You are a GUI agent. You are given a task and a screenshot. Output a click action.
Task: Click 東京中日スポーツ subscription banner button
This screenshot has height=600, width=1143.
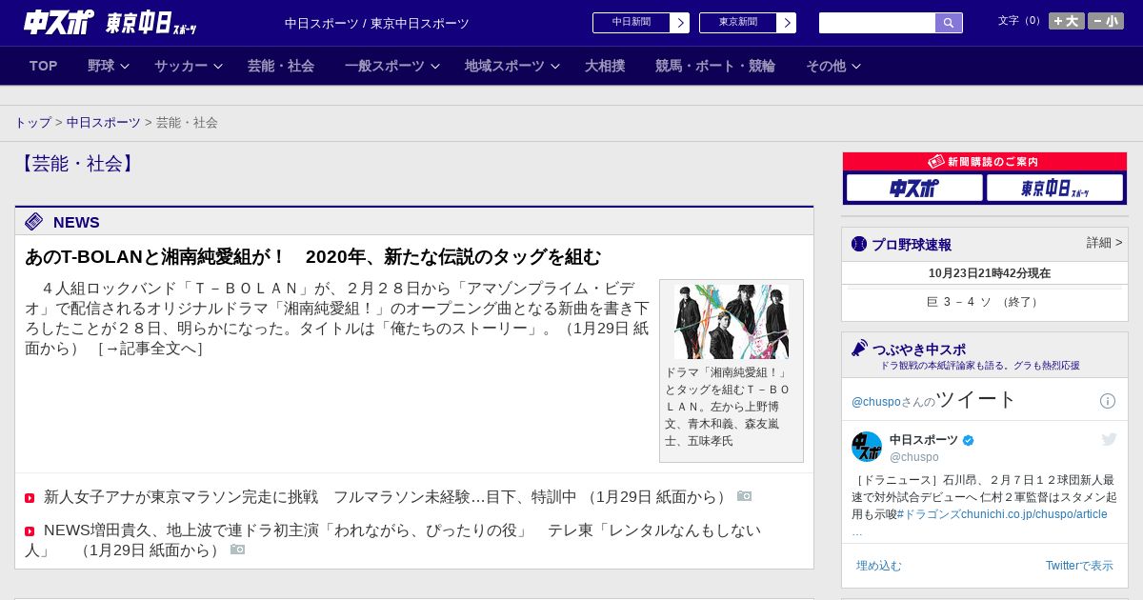(x=1054, y=188)
